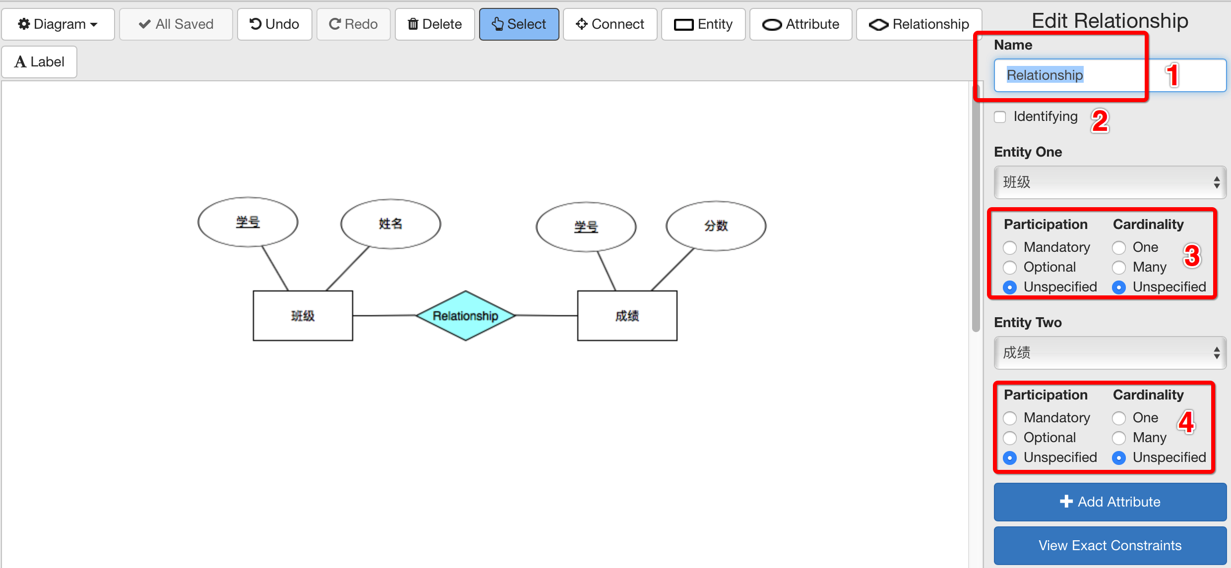The width and height of the screenshot is (1231, 568).
Task: Click the Add Attribute button
Action: click(x=1109, y=502)
